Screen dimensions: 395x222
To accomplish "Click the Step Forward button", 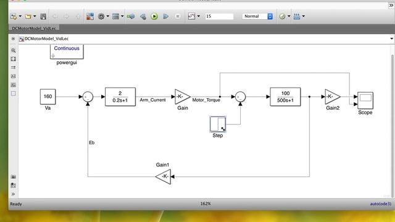I will 166,17.
